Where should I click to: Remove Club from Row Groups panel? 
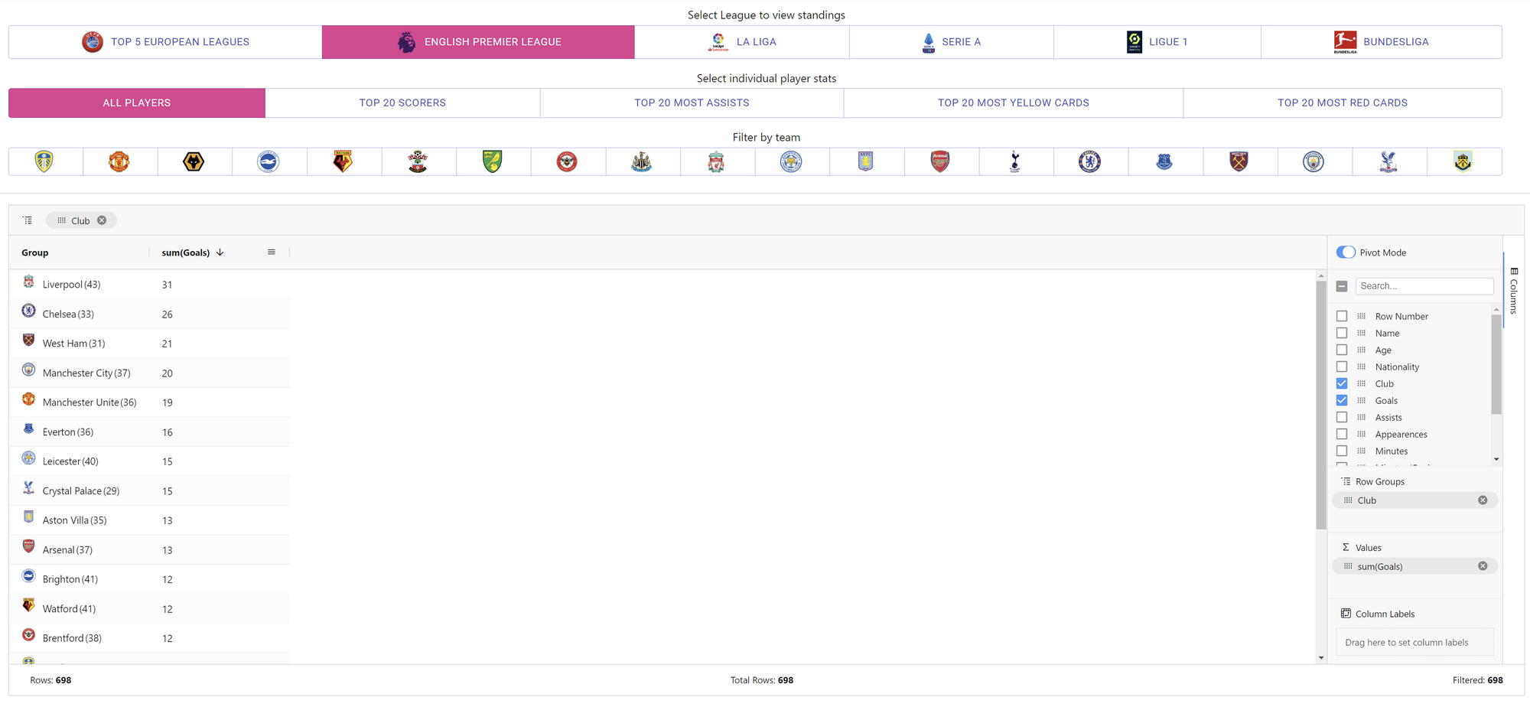pos(1483,500)
